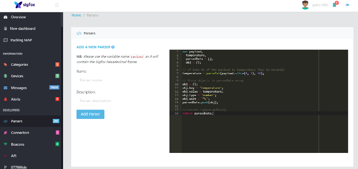This screenshot has width=358, height=169.
Task: Click the parsedData.push(obj) code line
Action: click(200, 102)
